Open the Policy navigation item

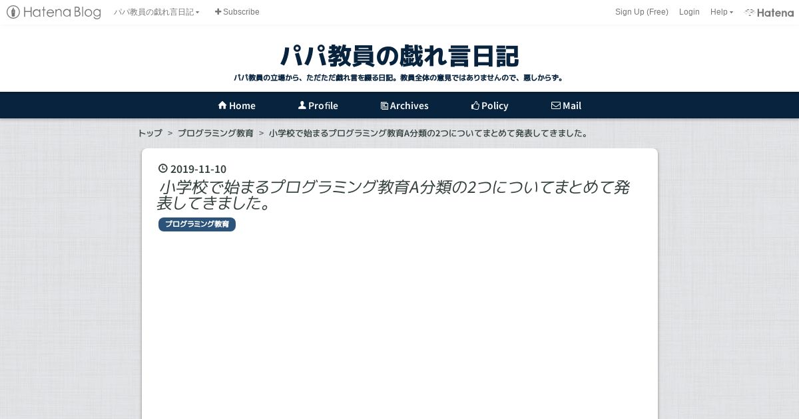[489, 106]
